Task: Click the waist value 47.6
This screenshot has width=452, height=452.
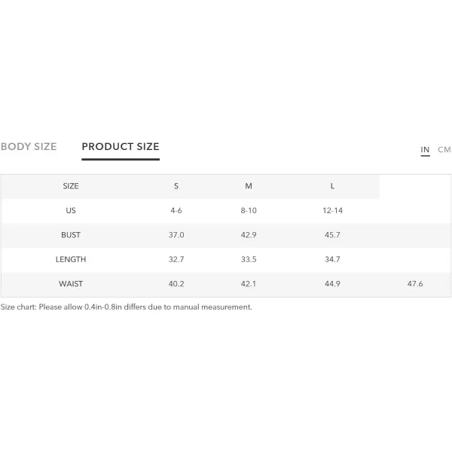Action: pos(415,284)
